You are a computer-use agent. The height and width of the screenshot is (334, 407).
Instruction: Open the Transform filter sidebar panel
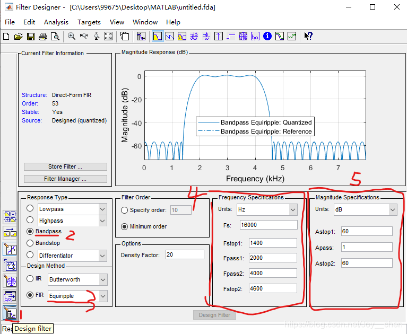point(10,233)
